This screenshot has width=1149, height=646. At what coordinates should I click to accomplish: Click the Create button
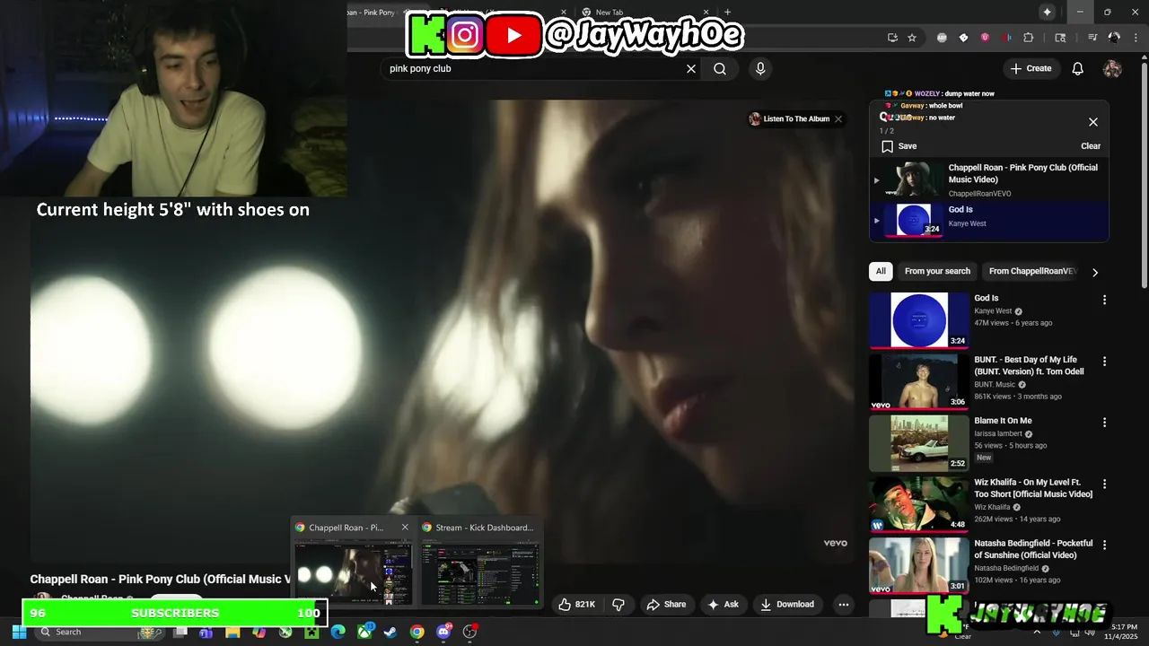coord(1031,68)
